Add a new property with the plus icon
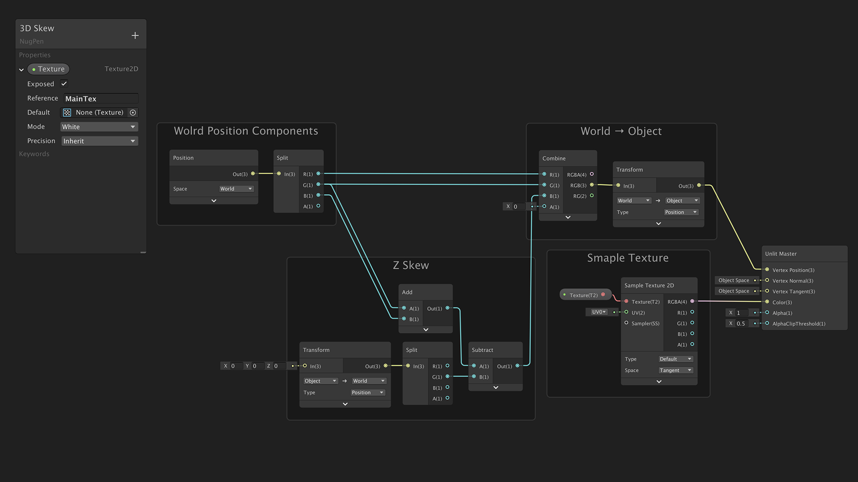 coord(135,35)
